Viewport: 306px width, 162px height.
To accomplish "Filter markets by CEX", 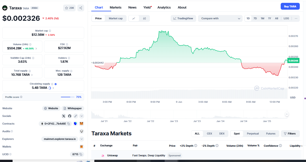I will 209,134.
